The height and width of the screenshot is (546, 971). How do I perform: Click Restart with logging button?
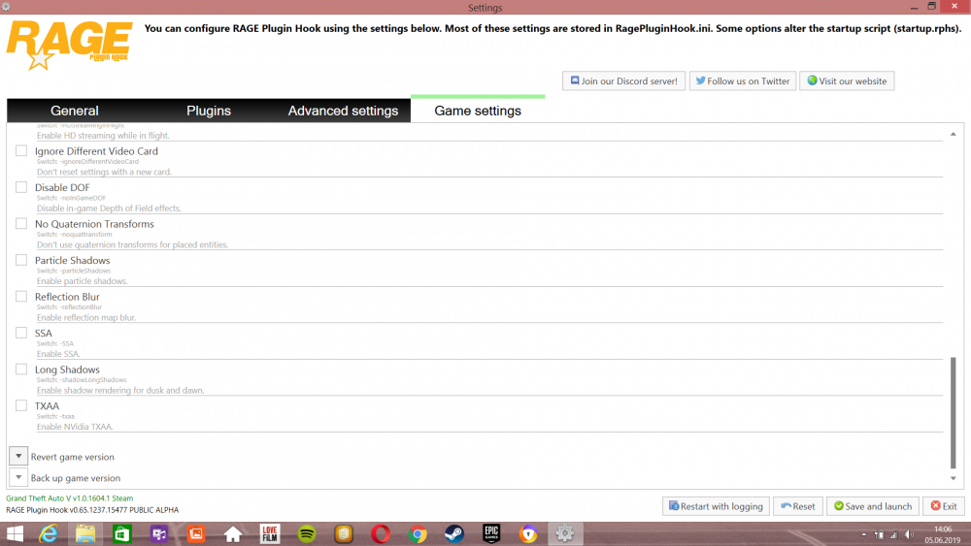point(716,506)
